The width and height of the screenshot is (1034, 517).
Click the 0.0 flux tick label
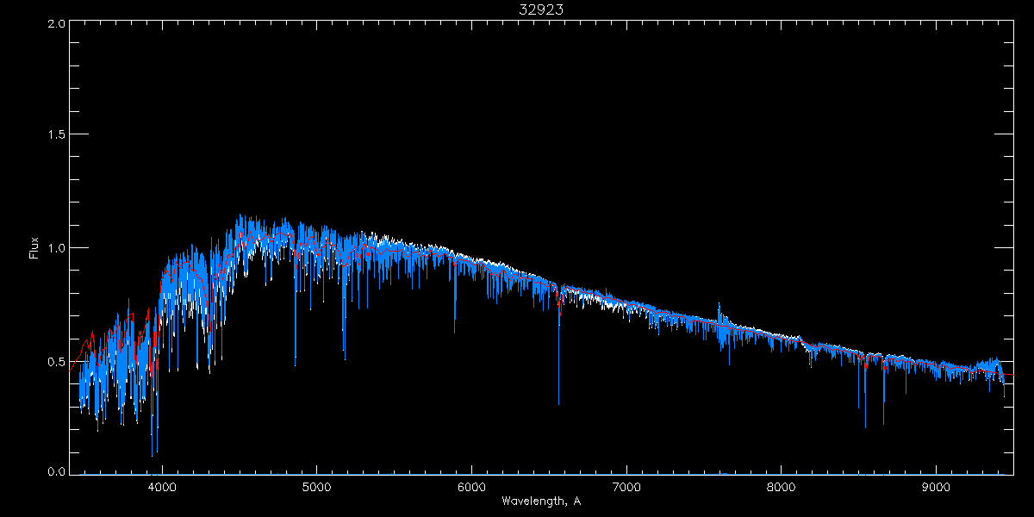[56, 472]
